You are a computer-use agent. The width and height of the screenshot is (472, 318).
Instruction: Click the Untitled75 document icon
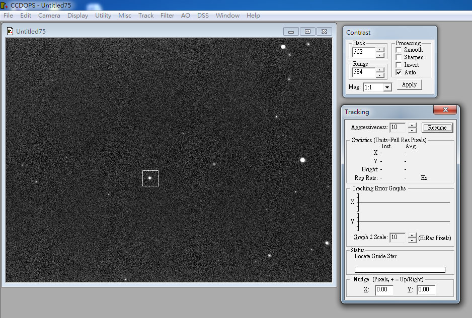[x=10, y=31]
